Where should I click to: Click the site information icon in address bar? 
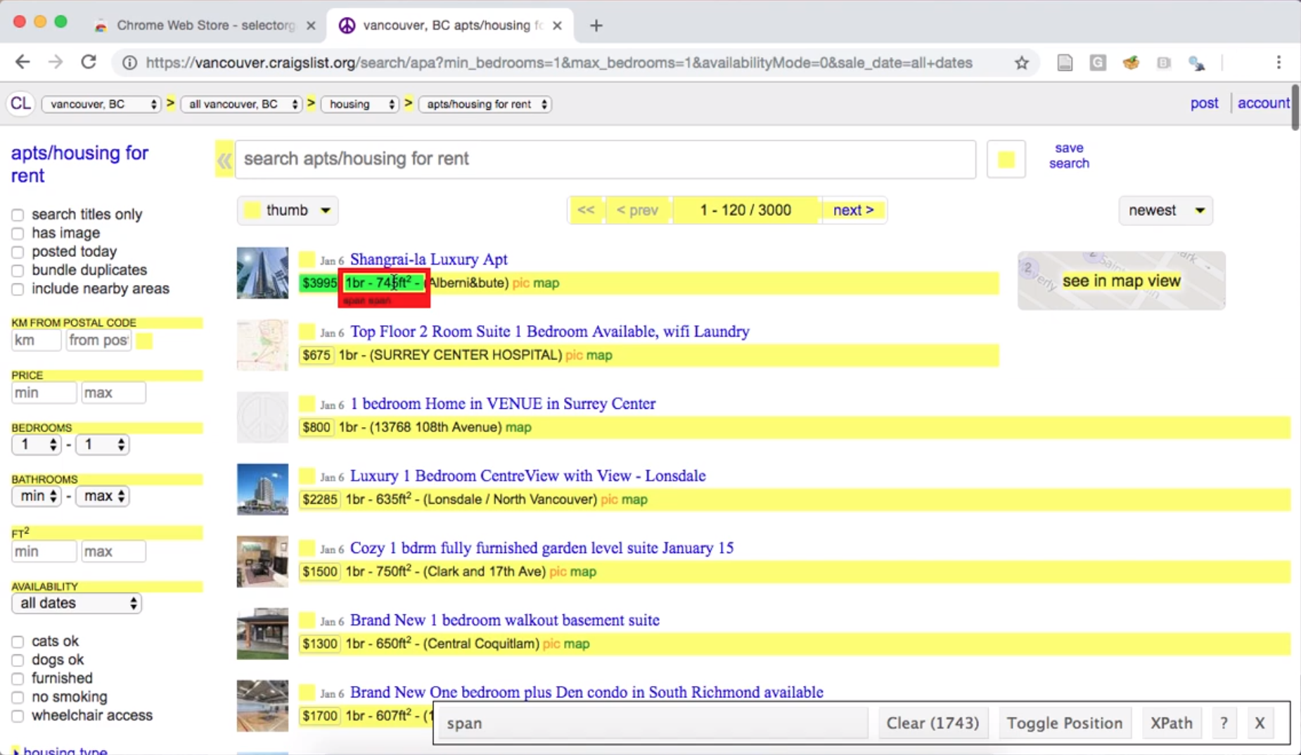(129, 63)
